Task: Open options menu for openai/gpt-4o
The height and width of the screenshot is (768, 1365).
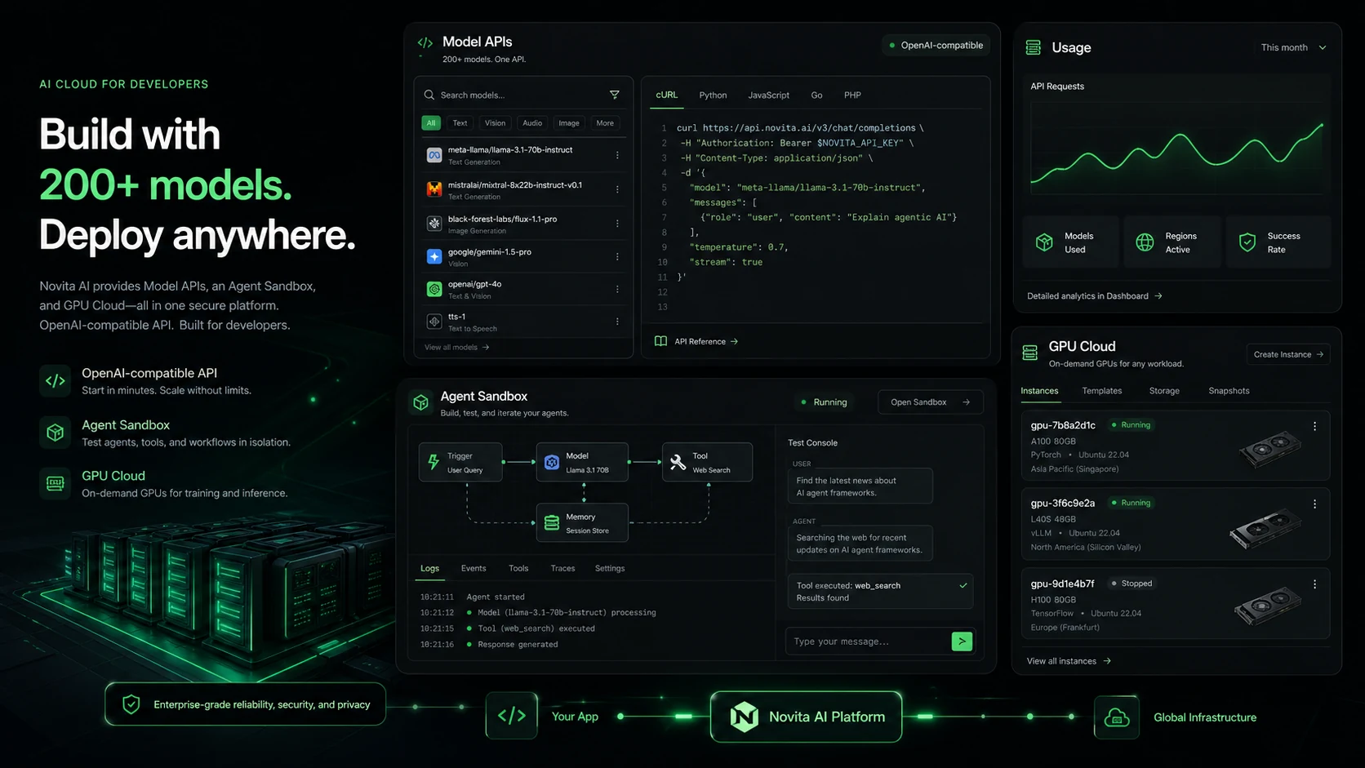Action: 617,289
